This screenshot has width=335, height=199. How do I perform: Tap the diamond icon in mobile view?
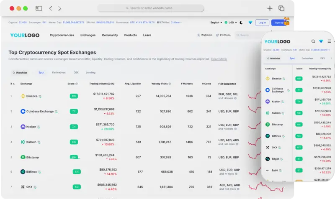click(321, 41)
